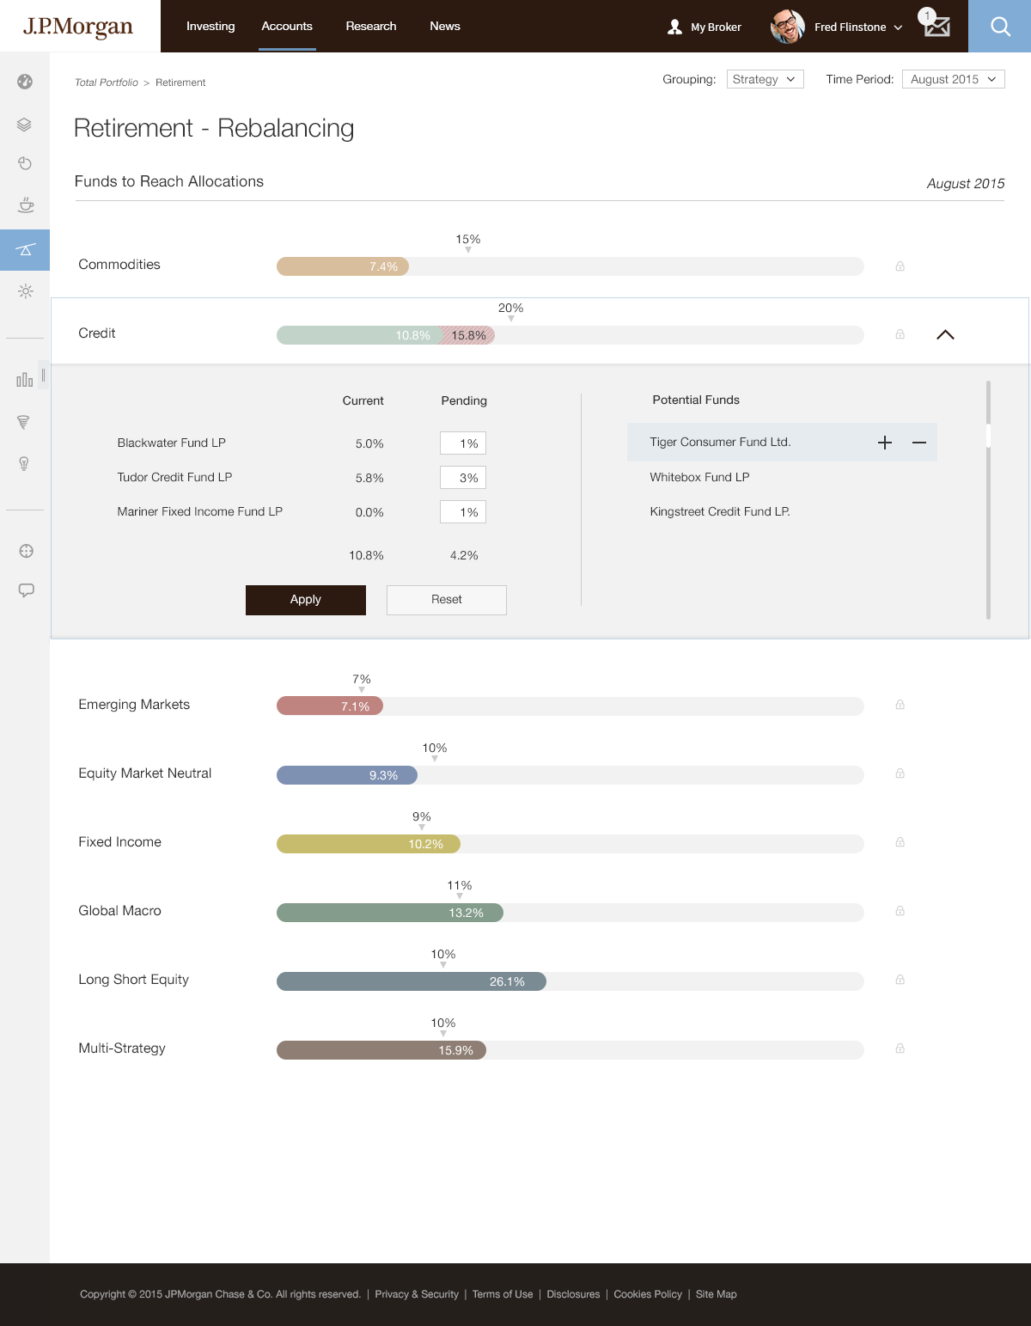Screen dimensions: 1031x1326
Task: Toggle the lock for Credit
Action: (900, 334)
